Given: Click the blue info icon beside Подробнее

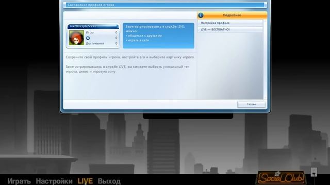Looking at the screenshot, I should 201,15.
